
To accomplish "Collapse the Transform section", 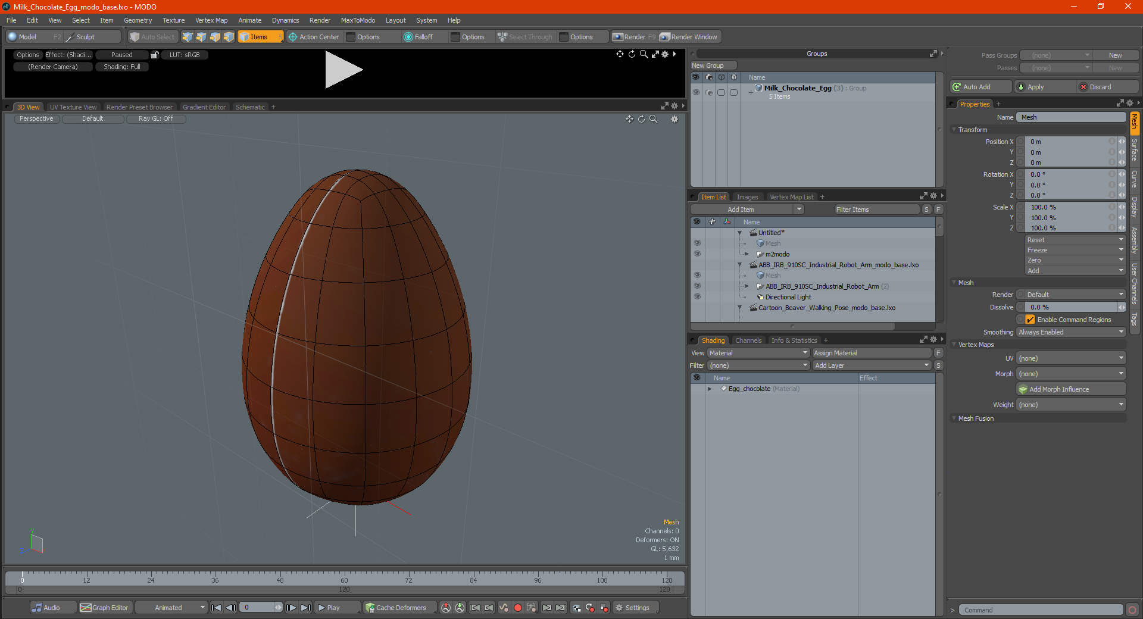I will [954, 130].
